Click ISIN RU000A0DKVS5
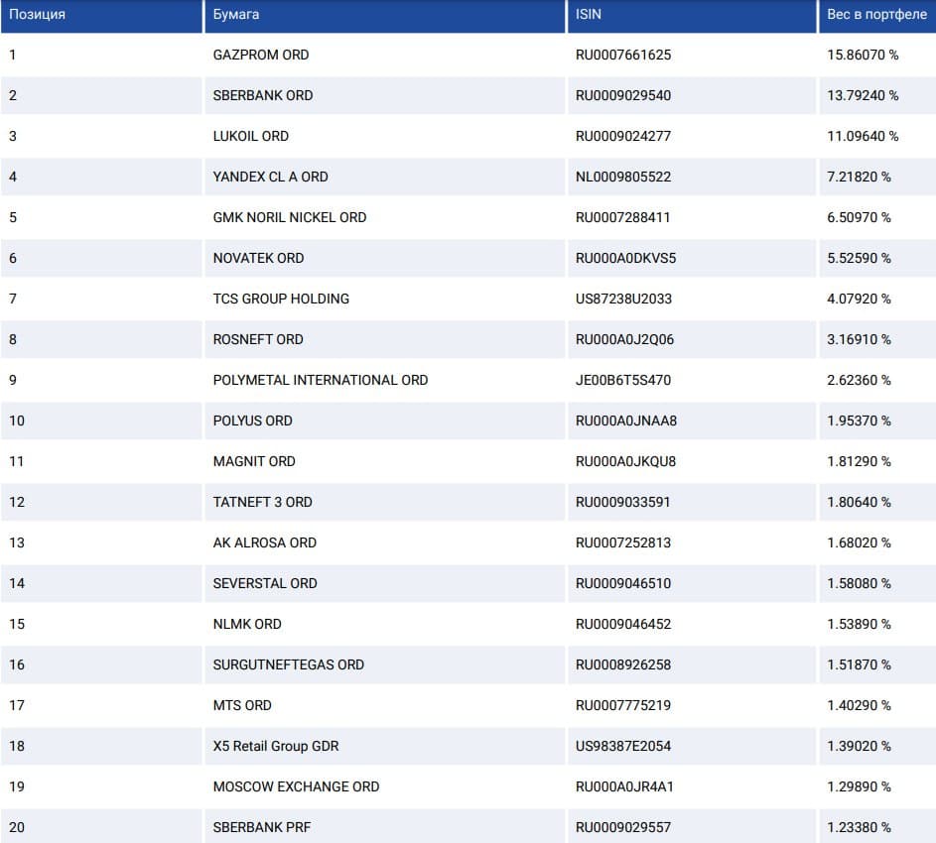 pos(625,258)
